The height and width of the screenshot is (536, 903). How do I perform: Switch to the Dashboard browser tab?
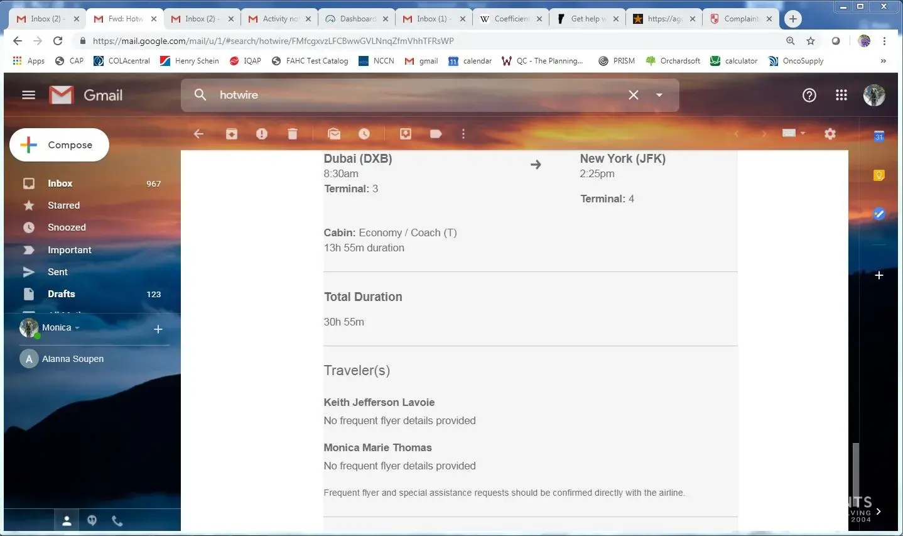coord(357,19)
